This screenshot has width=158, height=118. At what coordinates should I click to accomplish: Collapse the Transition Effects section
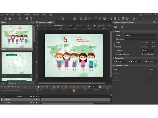click(114, 66)
